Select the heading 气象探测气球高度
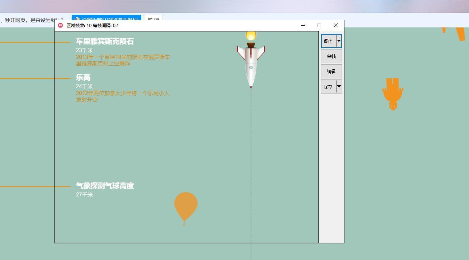 pyautogui.click(x=105, y=186)
